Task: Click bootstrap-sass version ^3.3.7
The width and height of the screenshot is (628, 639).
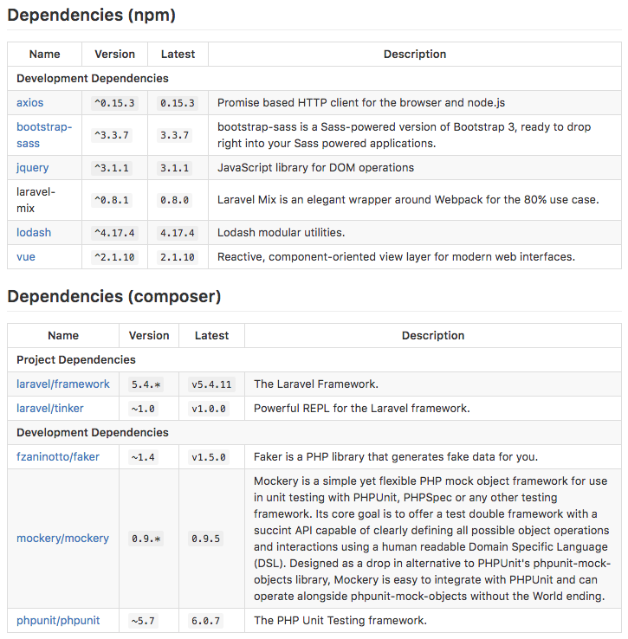Action: [x=112, y=135]
